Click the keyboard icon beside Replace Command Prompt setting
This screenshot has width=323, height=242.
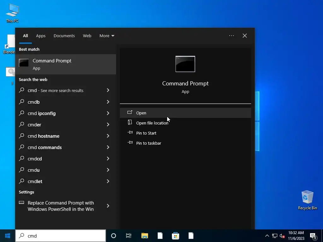21,203
